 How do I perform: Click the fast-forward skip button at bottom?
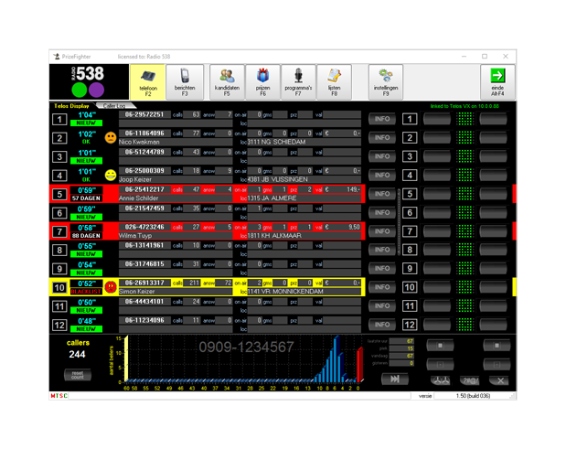pyautogui.click(x=394, y=379)
